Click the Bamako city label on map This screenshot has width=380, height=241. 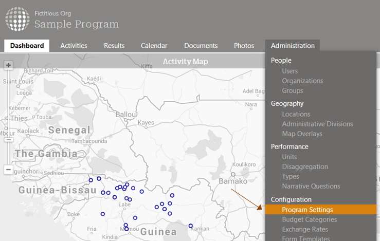[x=233, y=181]
